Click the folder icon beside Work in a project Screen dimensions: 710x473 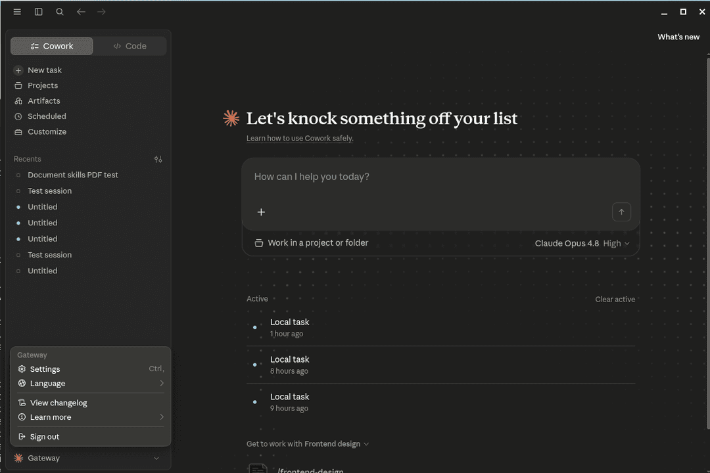point(258,243)
